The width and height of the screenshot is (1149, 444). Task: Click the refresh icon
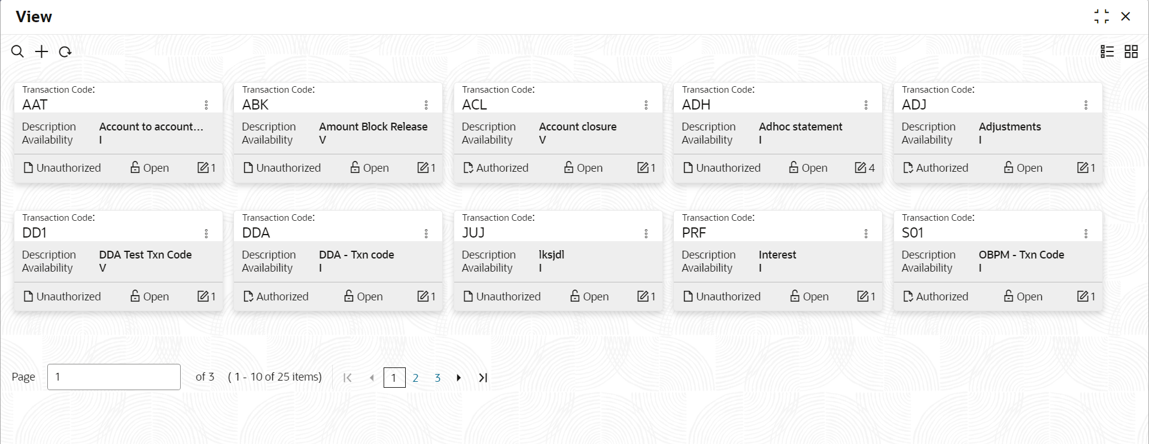65,52
